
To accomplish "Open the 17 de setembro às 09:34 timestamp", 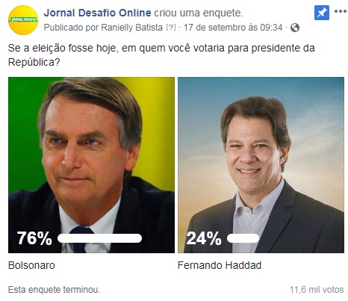I will click(233, 28).
